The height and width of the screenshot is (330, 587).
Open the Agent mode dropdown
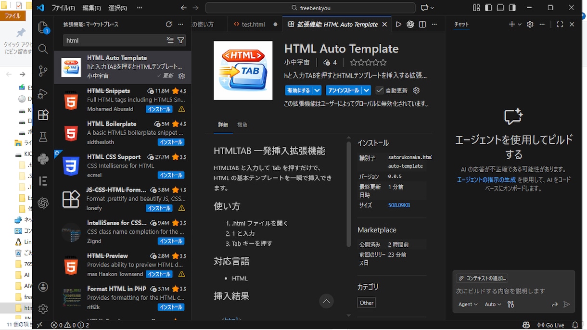click(x=468, y=305)
